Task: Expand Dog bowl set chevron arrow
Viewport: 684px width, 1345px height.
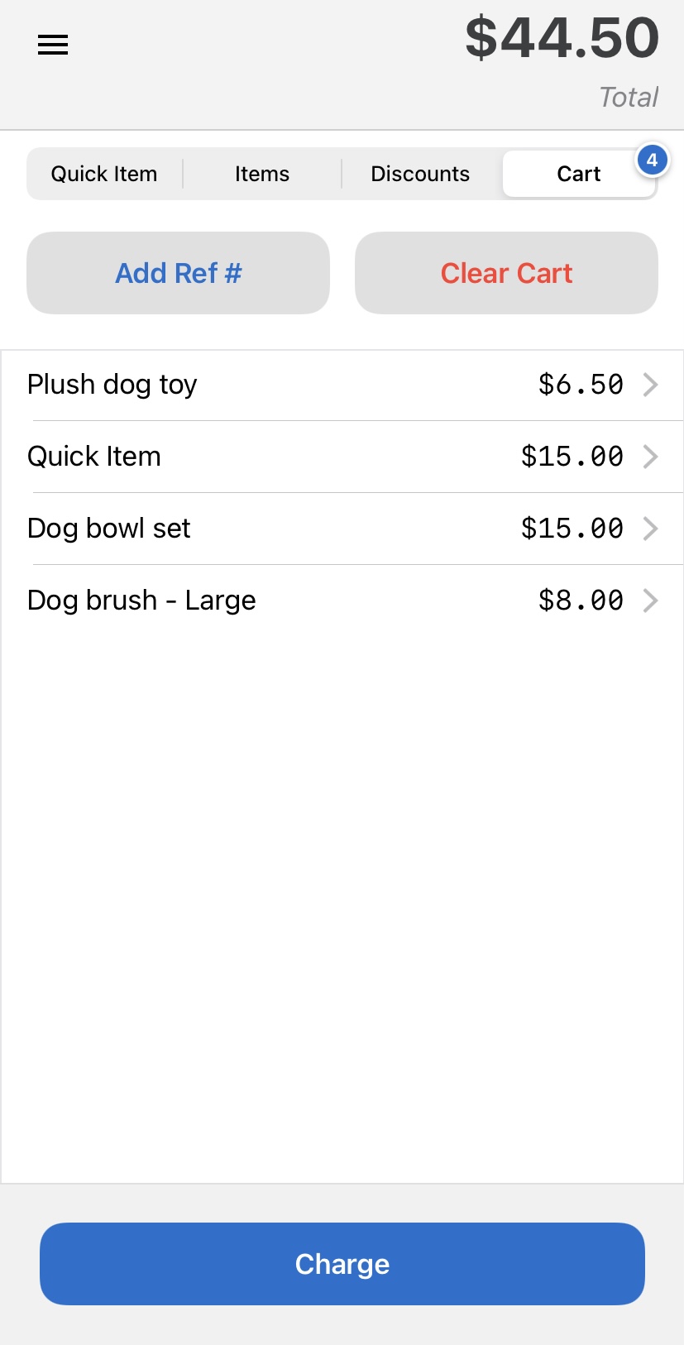Action: [651, 529]
